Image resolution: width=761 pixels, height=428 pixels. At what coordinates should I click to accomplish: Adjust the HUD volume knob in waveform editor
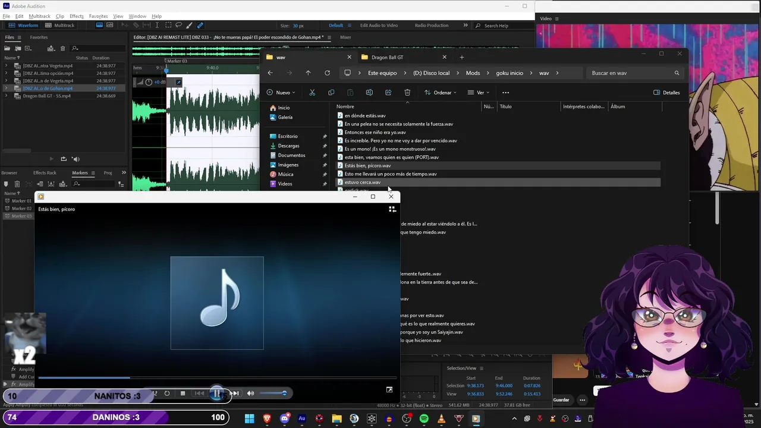[149, 82]
